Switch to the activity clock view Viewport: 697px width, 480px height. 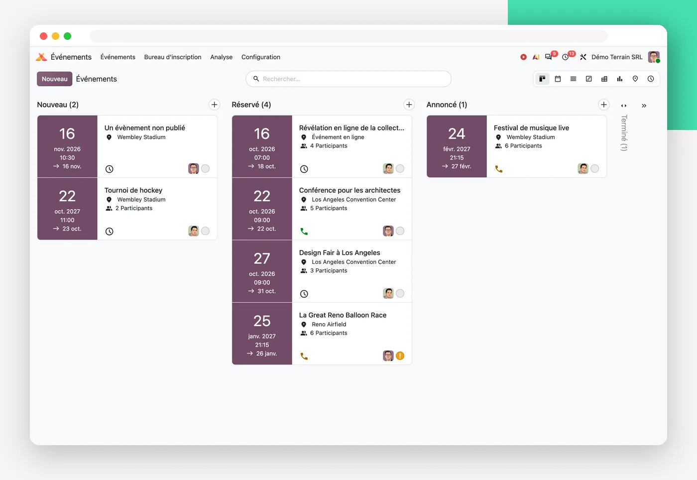(x=650, y=79)
